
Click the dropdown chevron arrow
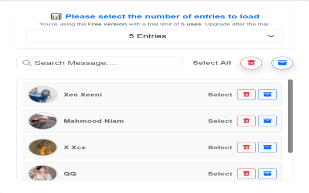[271, 36]
